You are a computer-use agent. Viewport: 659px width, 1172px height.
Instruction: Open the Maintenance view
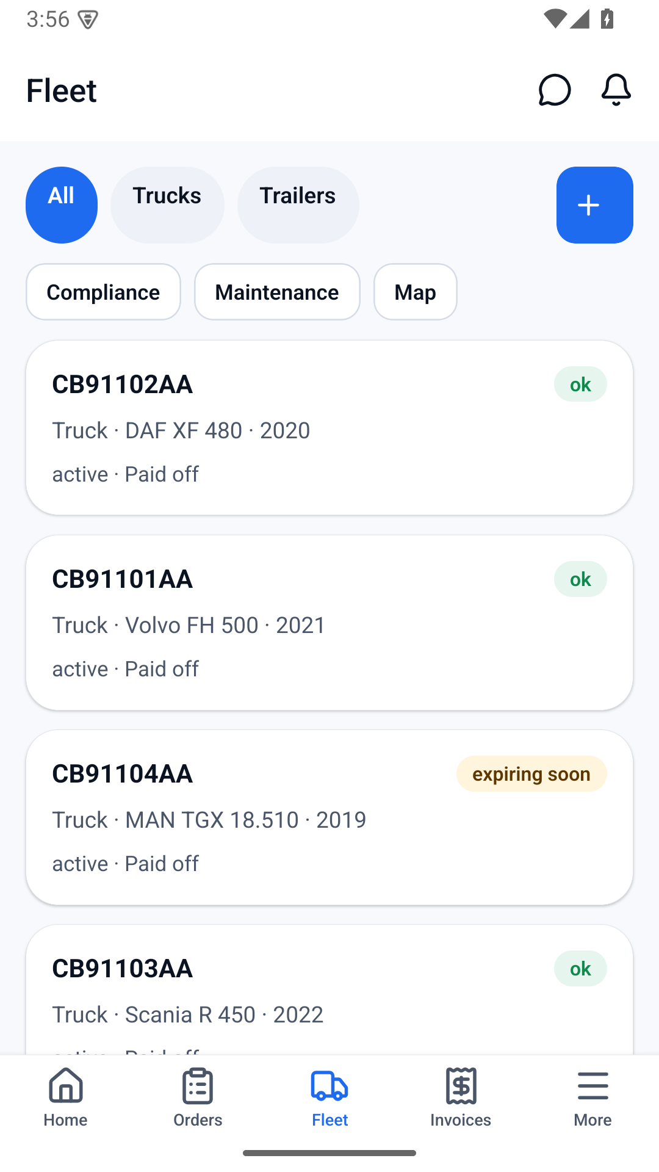[x=277, y=292]
